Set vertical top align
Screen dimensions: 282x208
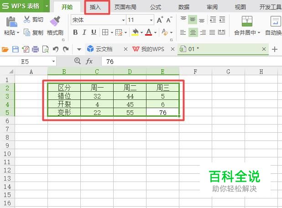(x=183, y=20)
